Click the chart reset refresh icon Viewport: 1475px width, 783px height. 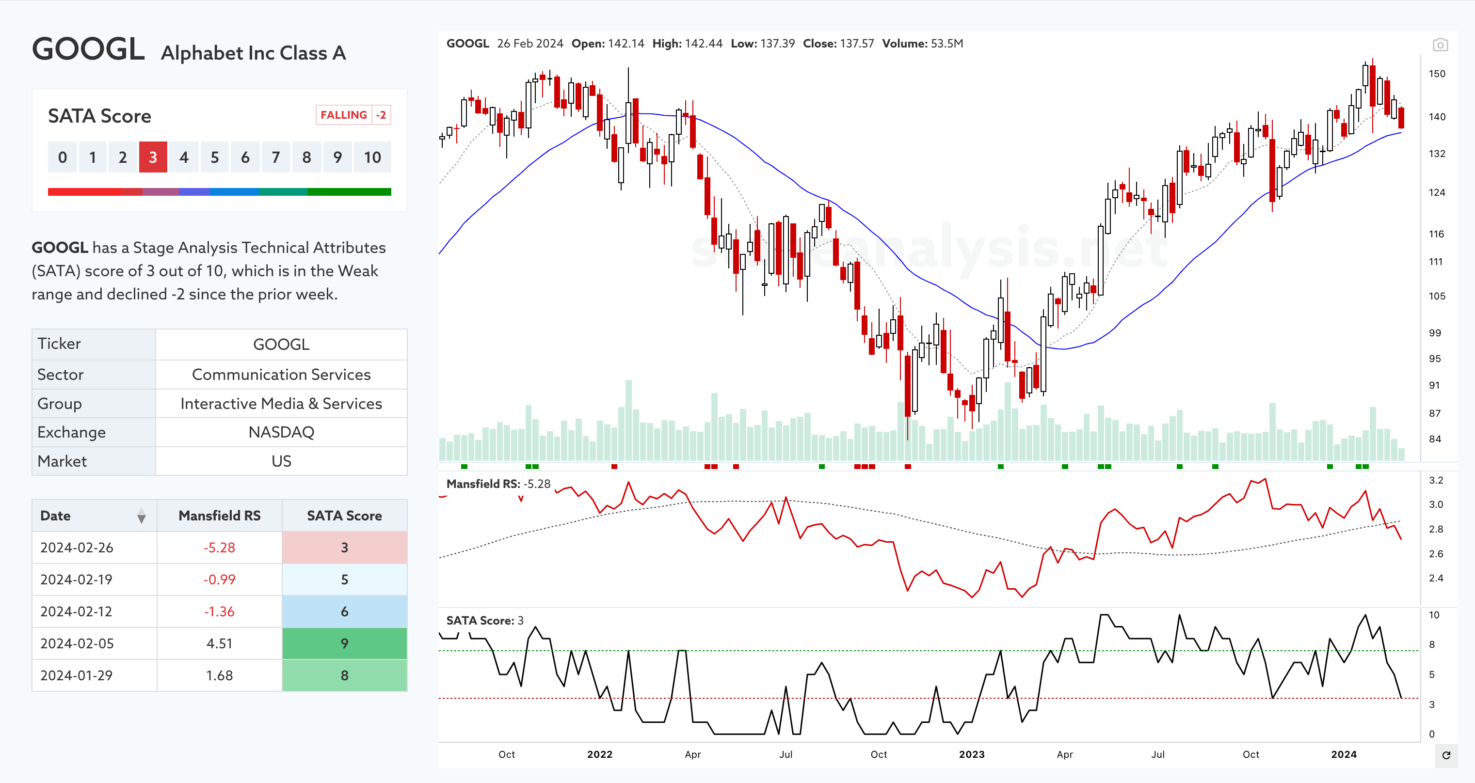point(1446,755)
